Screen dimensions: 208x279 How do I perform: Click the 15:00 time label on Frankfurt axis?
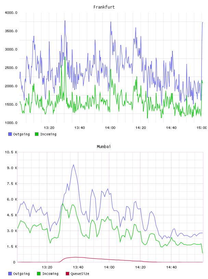[201, 128]
